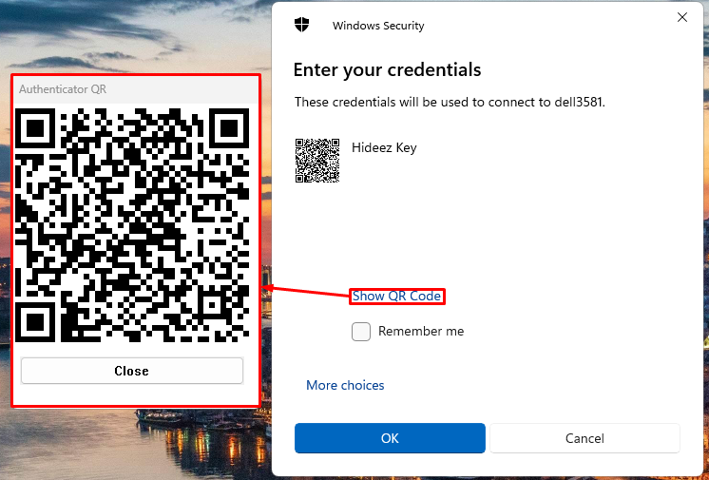Toggle the Remember me checkbox
The height and width of the screenshot is (480, 709).
(361, 332)
